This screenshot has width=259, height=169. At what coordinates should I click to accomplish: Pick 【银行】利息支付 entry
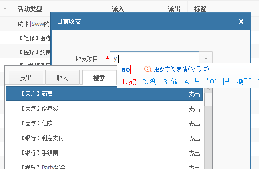coord(104,138)
